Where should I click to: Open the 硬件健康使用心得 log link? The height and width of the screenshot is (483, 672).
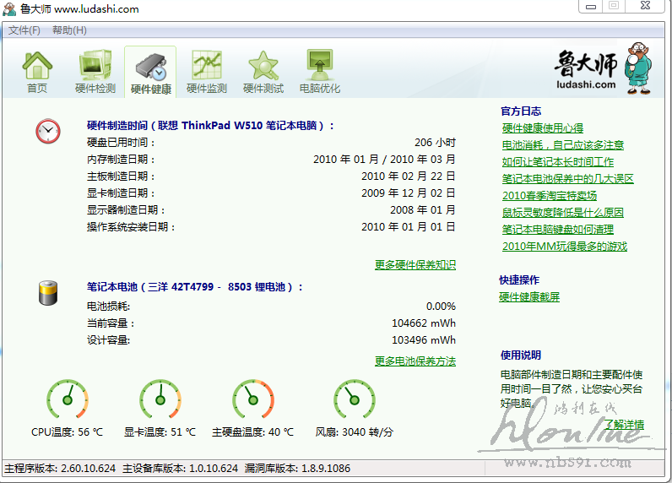point(542,128)
